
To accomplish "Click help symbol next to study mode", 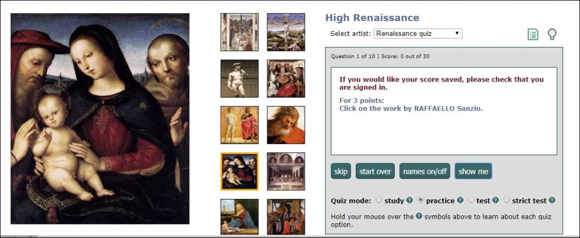I will [x=410, y=201].
